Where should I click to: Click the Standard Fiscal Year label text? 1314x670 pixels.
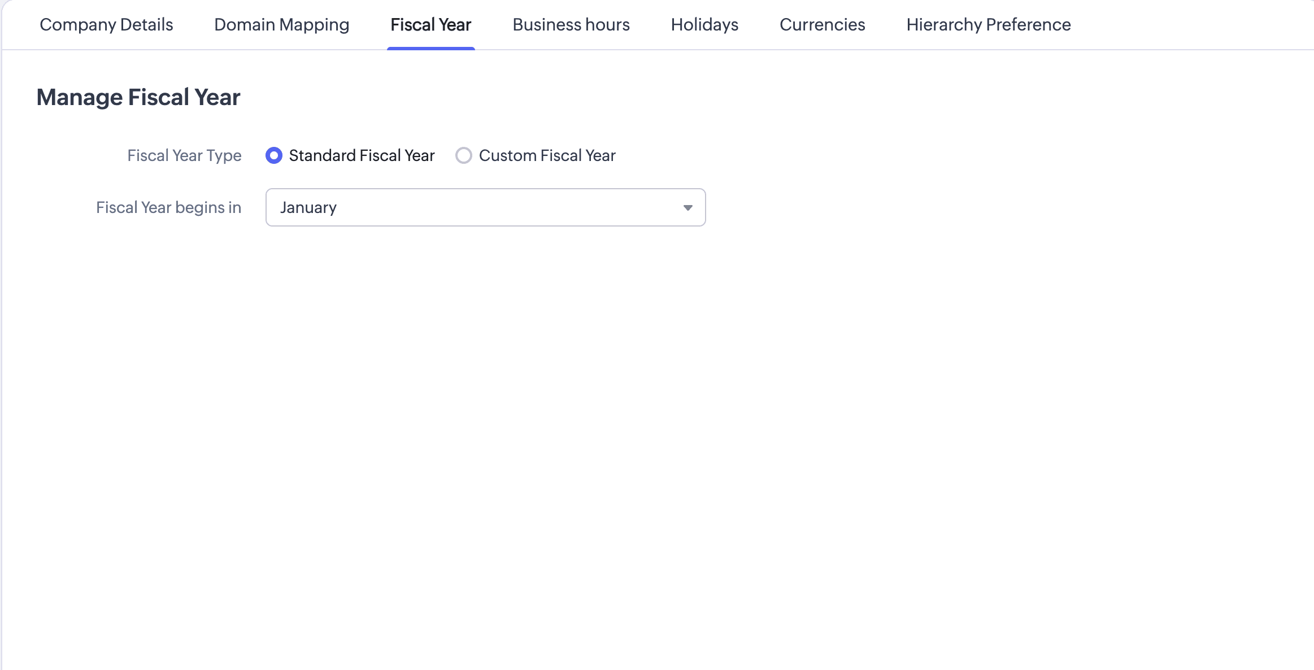point(362,155)
